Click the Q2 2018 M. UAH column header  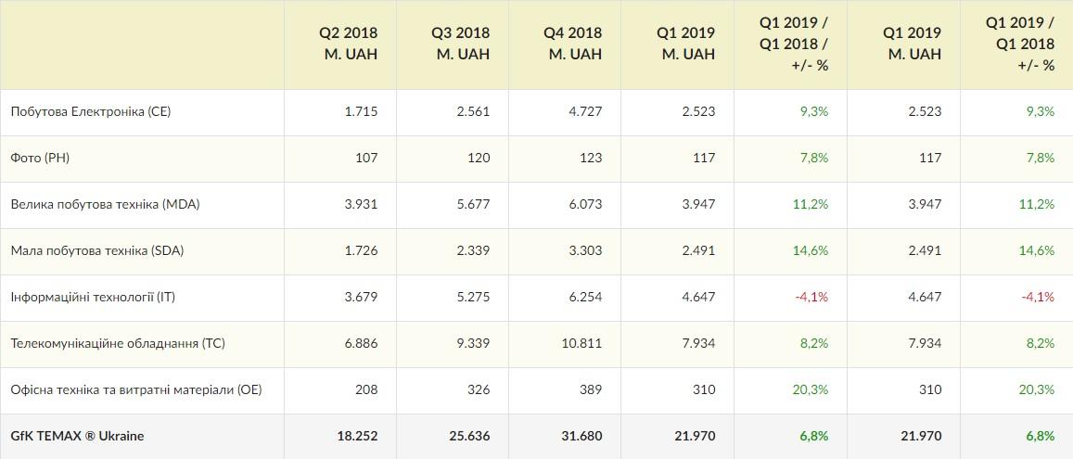click(x=349, y=44)
